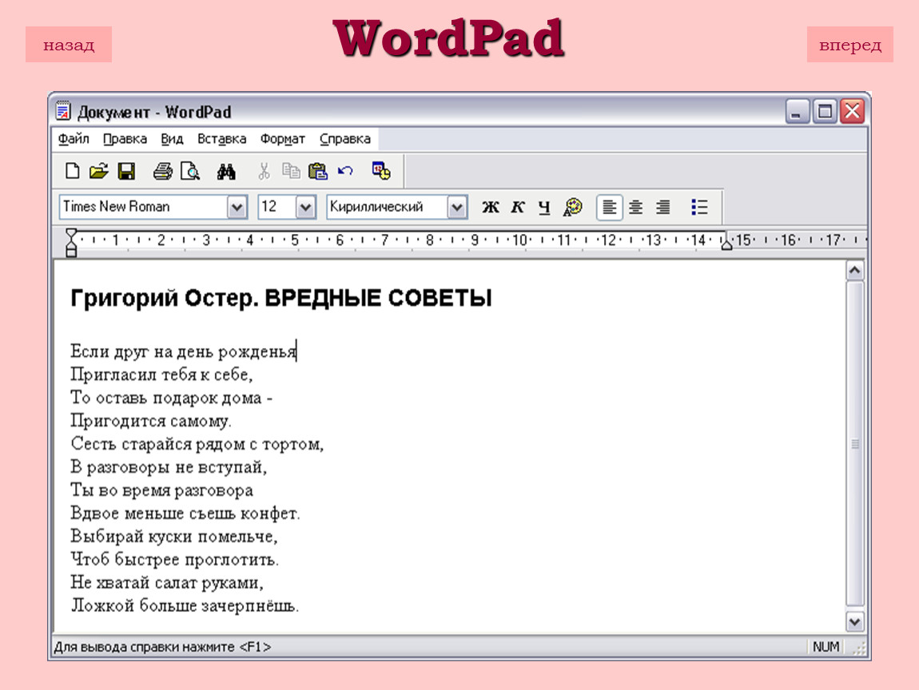The image size is (919, 690).
Task: Toggle underline formatting (Ч)
Action: [544, 208]
